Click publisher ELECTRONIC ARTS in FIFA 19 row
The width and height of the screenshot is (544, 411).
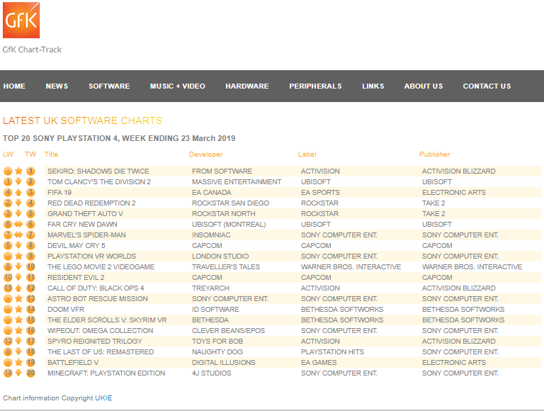point(454,192)
